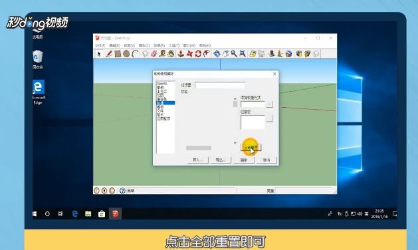Select 工作区 in preferences list
Viewport: 418px width, 250px height.
(x=161, y=91)
